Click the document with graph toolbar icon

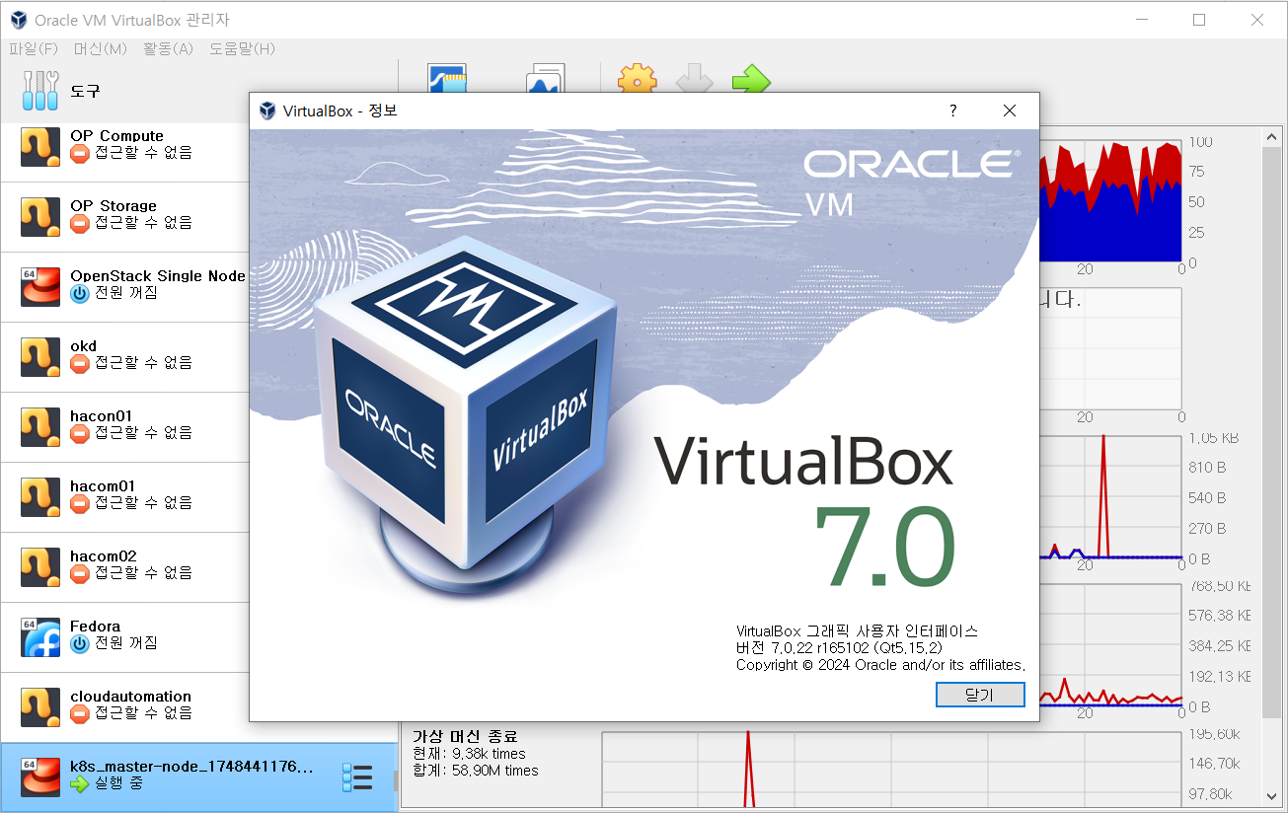[545, 80]
